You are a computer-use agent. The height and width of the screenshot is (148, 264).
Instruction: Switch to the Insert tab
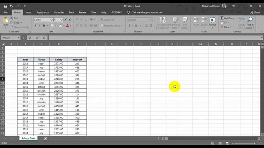click(28, 12)
